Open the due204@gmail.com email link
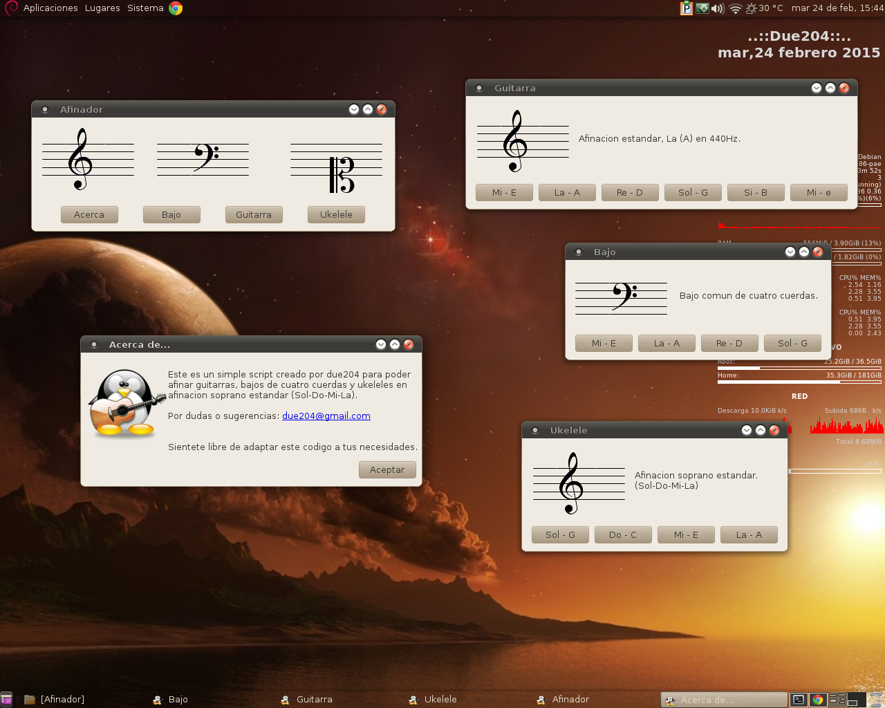 (x=326, y=416)
